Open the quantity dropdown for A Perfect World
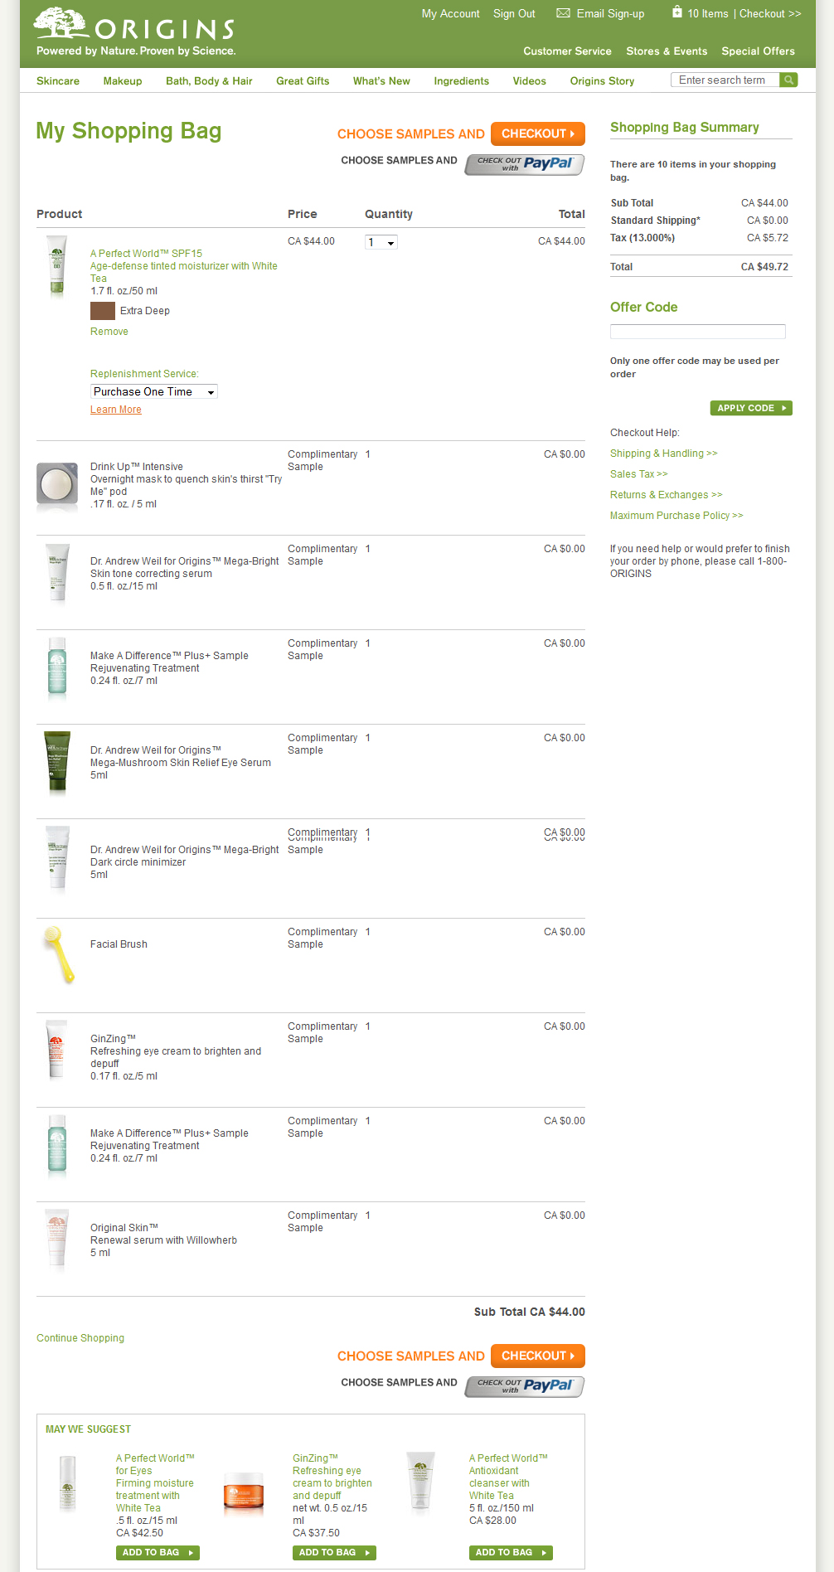 [x=381, y=242]
